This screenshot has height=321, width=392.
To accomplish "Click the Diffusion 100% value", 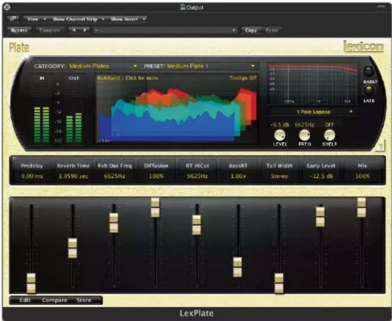I will pyautogui.click(x=156, y=176).
